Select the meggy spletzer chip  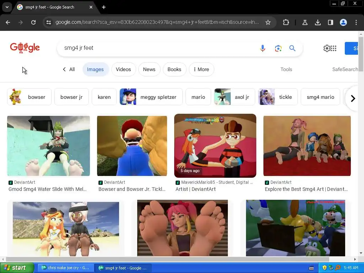(x=151, y=97)
